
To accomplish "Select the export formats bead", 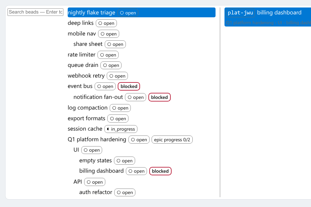I will pyautogui.click(x=87, y=118).
